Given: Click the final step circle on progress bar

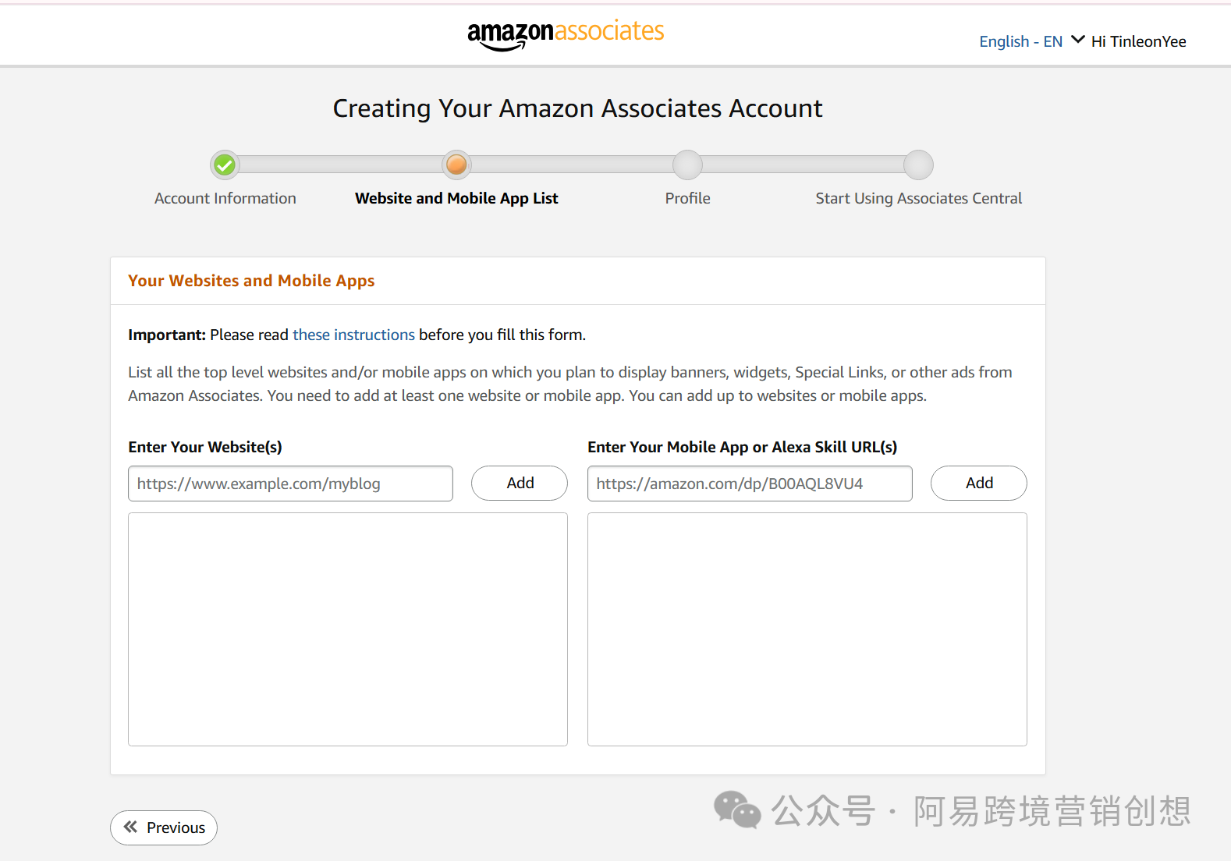Looking at the screenshot, I should (918, 165).
